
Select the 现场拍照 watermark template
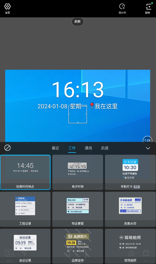pyautogui.click(x=130, y=246)
